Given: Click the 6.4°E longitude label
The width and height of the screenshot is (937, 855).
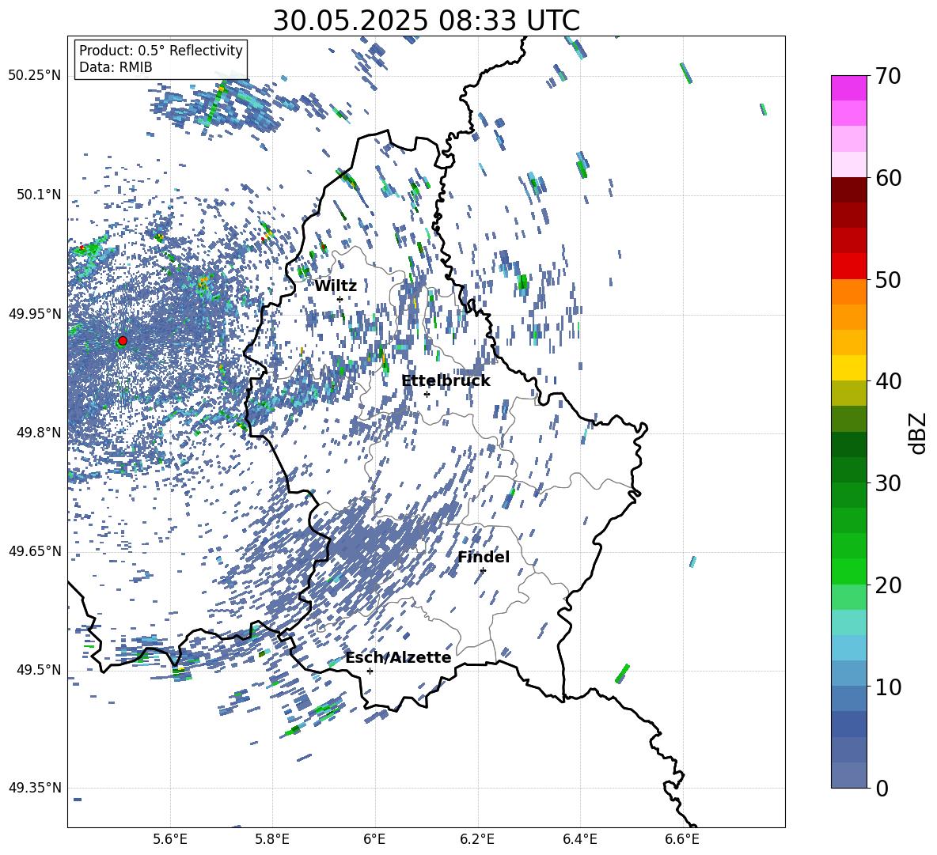Looking at the screenshot, I should pyautogui.click(x=579, y=839).
